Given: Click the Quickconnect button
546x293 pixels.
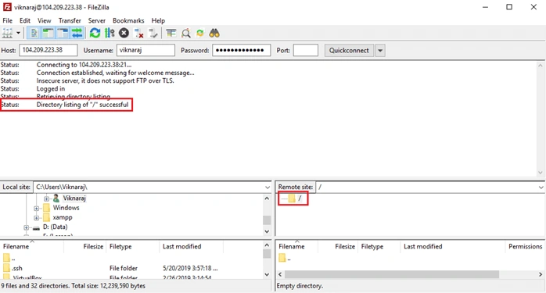Looking at the screenshot, I should click(x=349, y=50).
